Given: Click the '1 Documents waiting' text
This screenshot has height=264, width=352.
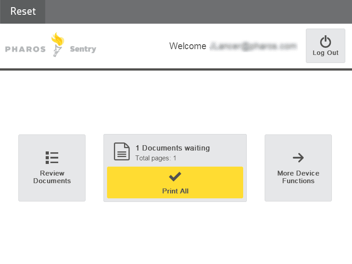Looking at the screenshot, I should (x=172, y=148).
